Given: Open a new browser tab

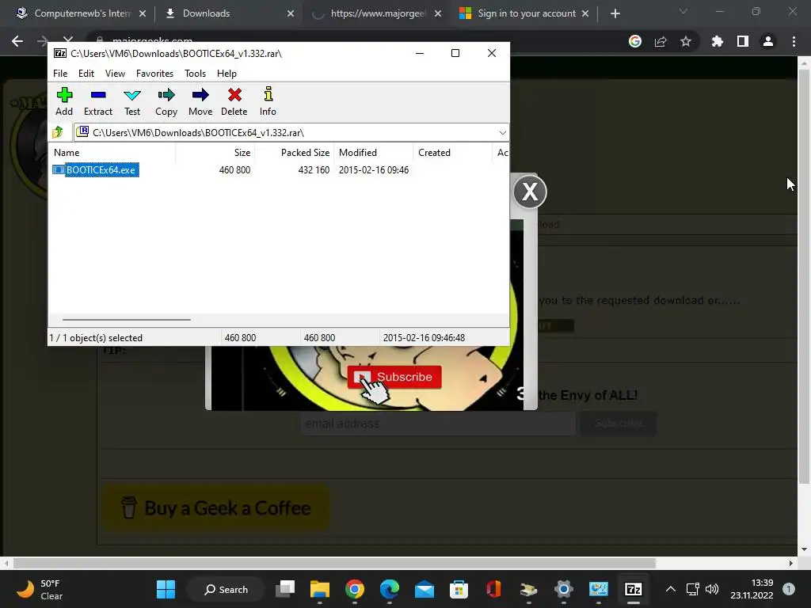Looking at the screenshot, I should [x=615, y=13].
